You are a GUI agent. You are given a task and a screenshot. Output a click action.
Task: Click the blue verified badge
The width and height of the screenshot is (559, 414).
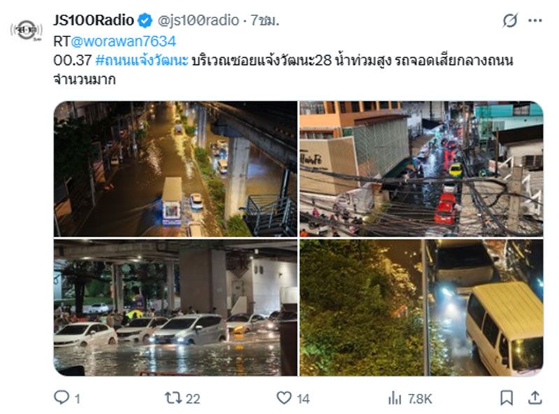pos(145,21)
